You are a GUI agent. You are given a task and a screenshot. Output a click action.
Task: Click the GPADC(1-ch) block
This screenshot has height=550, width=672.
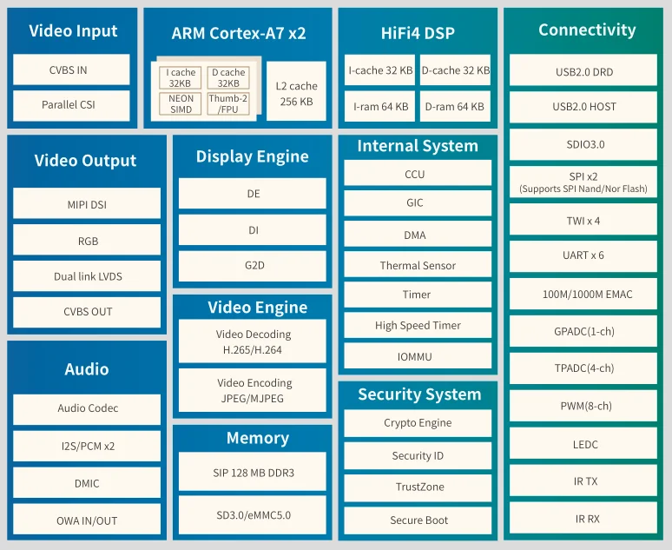pos(583,331)
